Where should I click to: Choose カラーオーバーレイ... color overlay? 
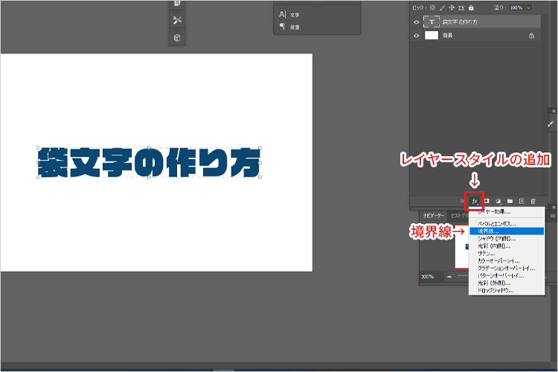(x=507, y=261)
